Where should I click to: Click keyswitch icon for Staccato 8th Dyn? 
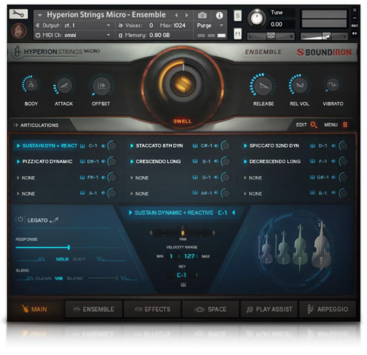195,146
